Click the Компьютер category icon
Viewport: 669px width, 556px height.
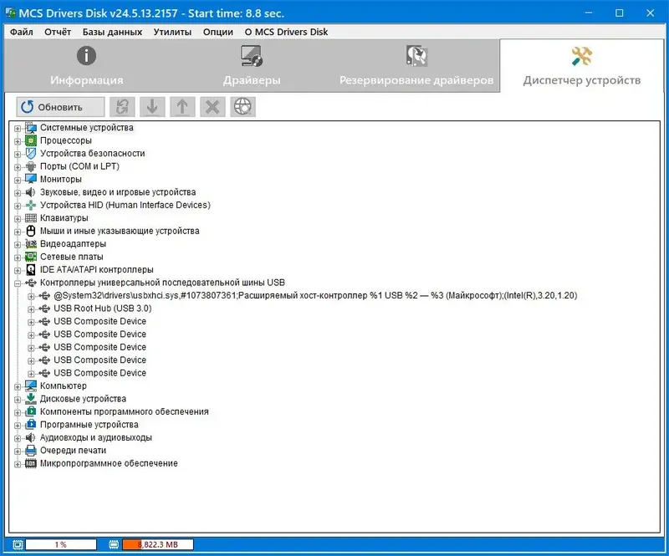(x=31, y=385)
